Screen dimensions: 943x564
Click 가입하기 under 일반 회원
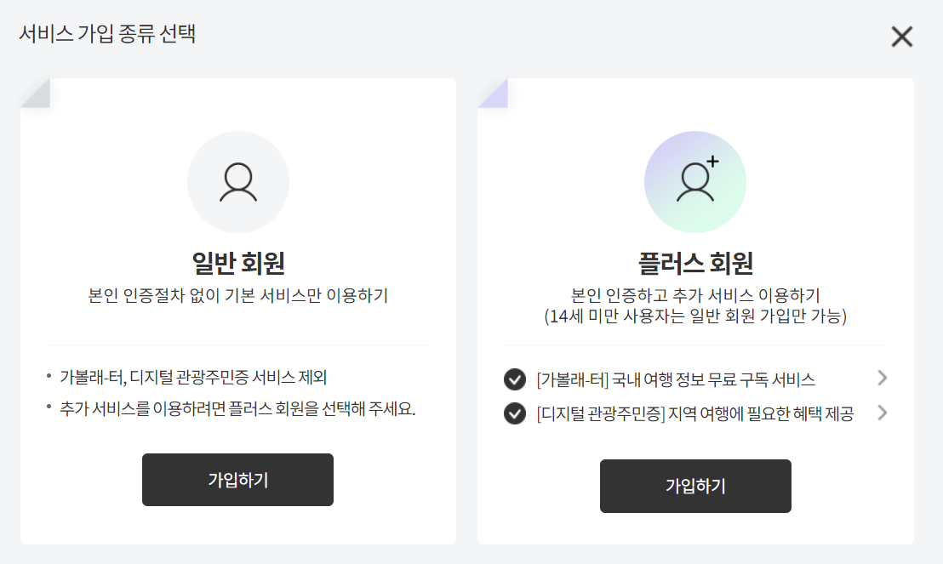tap(238, 480)
